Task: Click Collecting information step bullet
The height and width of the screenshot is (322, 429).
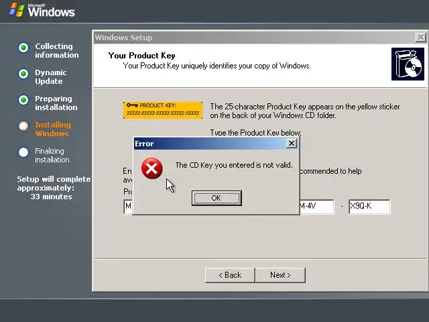Action: [23, 48]
